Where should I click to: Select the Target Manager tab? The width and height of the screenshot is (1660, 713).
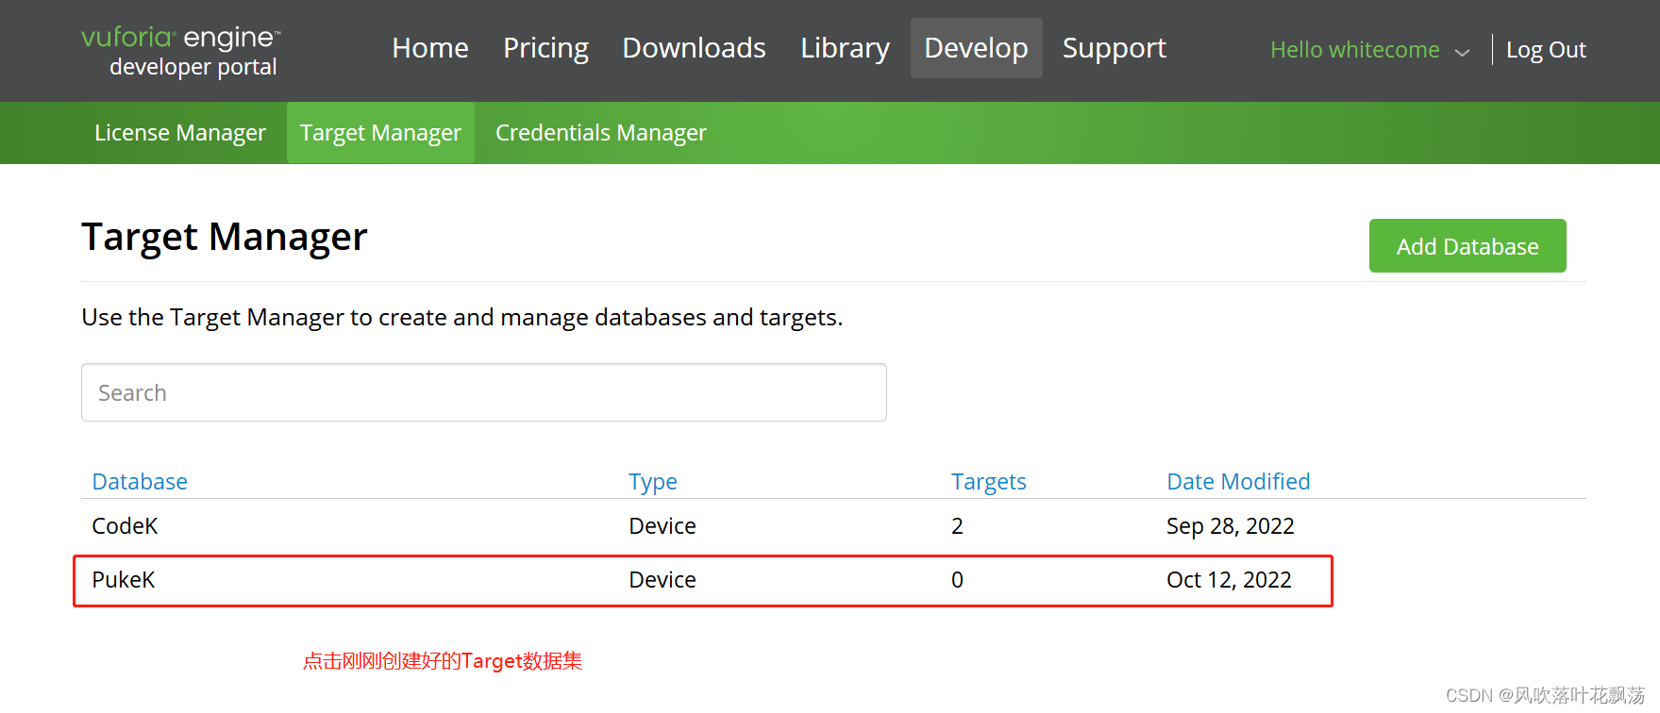point(380,133)
